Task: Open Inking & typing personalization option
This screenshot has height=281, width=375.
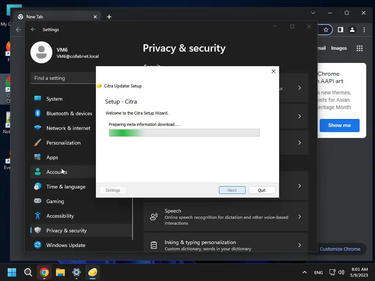Action: point(226,243)
